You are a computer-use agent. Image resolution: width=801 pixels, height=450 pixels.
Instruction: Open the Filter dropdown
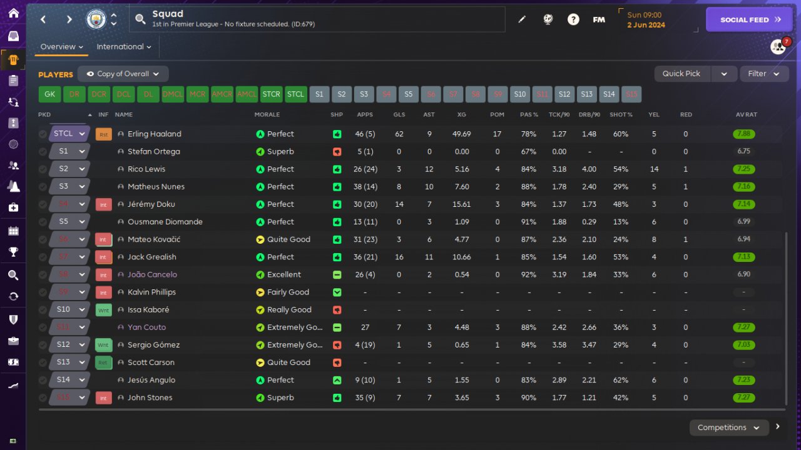[764, 74]
